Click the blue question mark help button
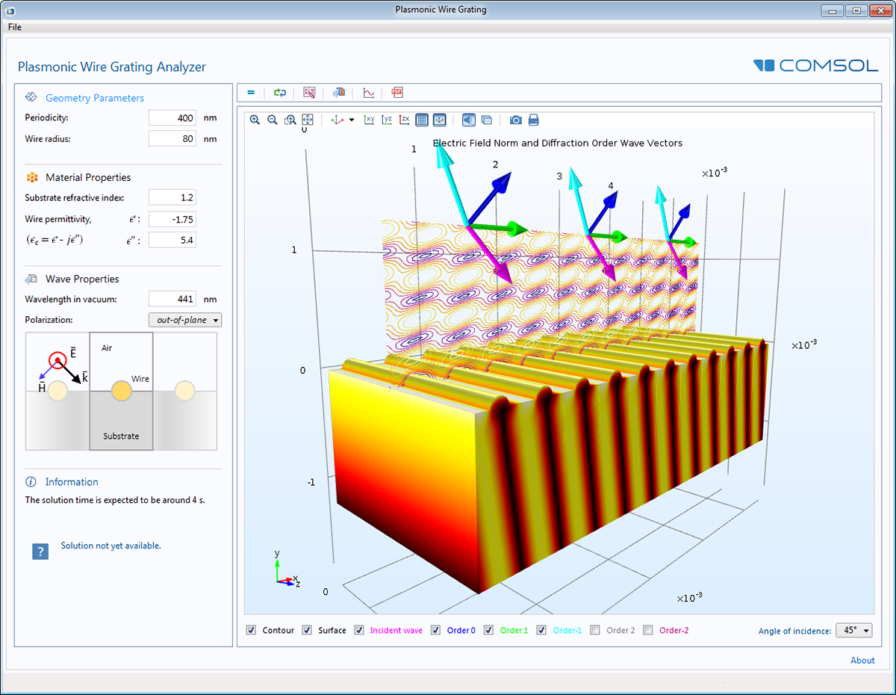The image size is (896, 695). click(40, 552)
